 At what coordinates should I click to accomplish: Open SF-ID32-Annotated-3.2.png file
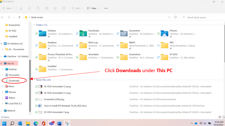pos(57,87)
